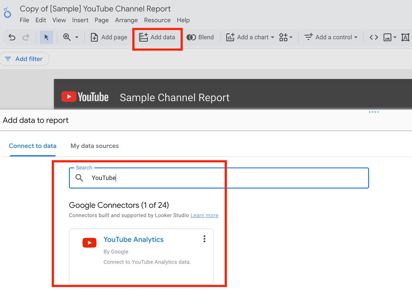Click the zoom magnifier icon
This screenshot has width=412, height=291.
(67, 37)
